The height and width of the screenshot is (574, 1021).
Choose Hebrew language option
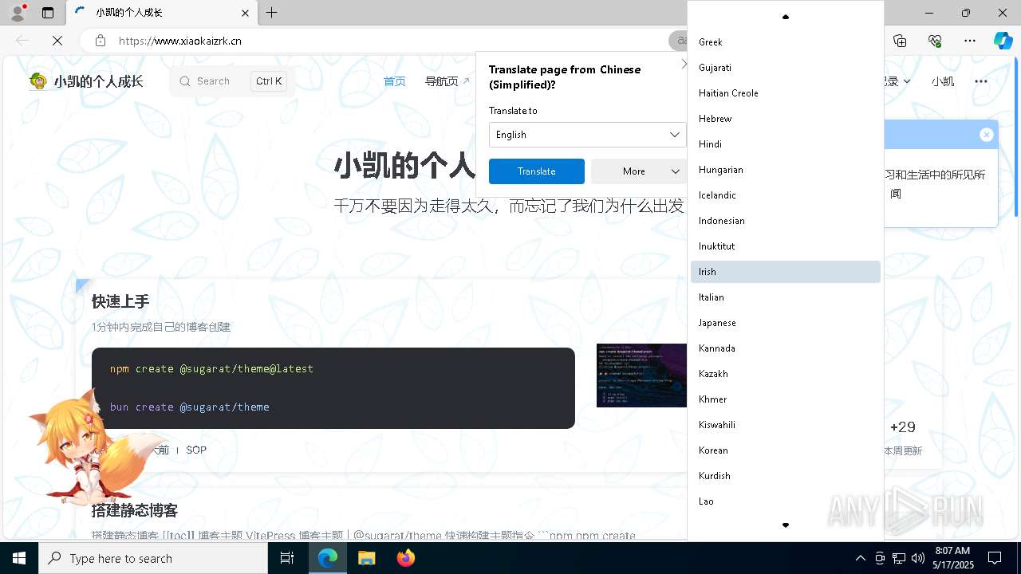click(x=786, y=119)
